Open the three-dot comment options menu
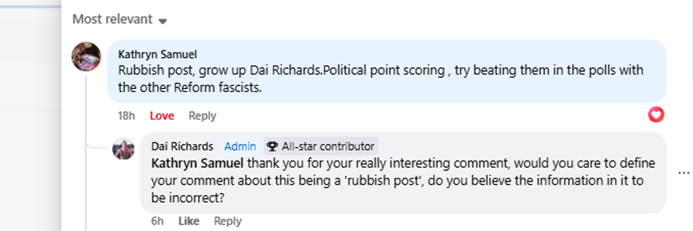 click(683, 173)
